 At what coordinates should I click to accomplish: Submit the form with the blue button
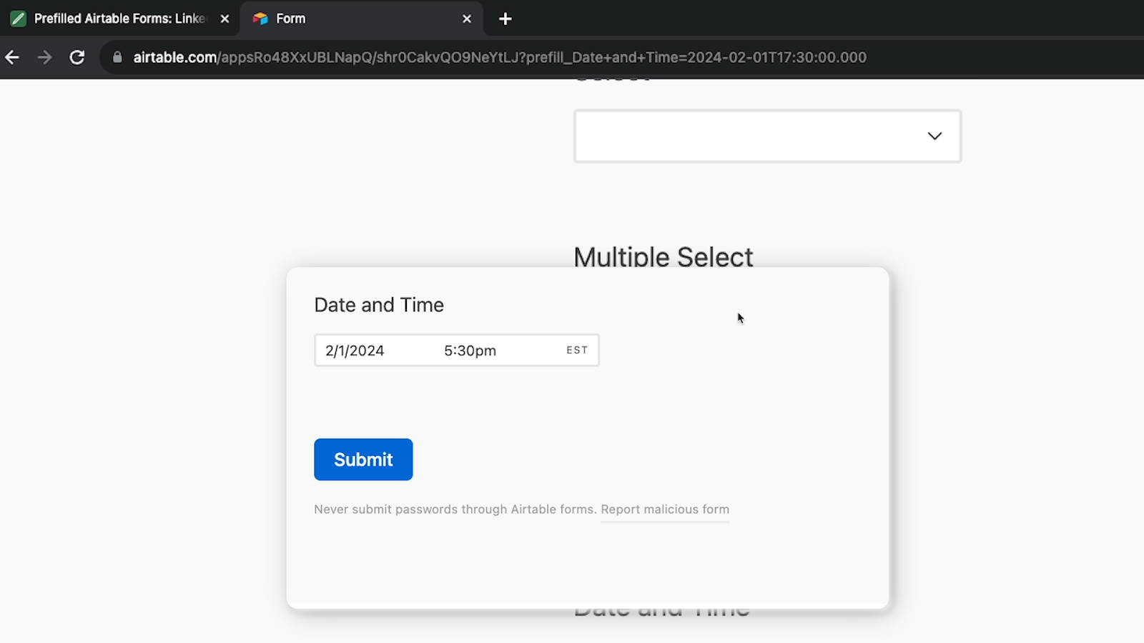click(x=363, y=459)
